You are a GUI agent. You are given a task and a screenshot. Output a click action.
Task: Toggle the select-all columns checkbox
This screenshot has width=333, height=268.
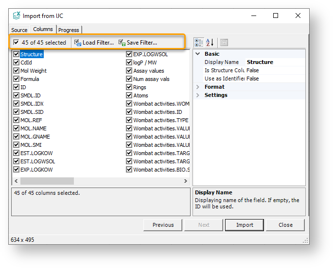pyautogui.click(x=17, y=43)
